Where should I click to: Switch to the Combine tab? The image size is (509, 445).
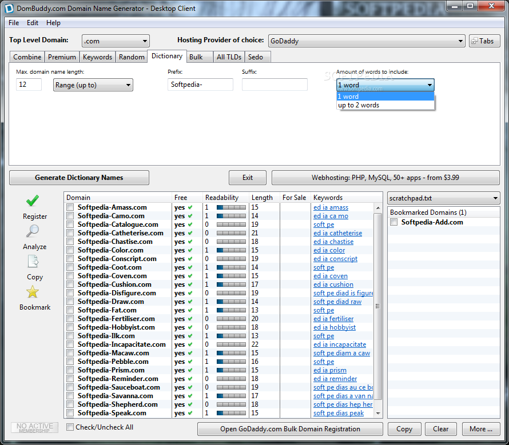click(x=27, y=57)
